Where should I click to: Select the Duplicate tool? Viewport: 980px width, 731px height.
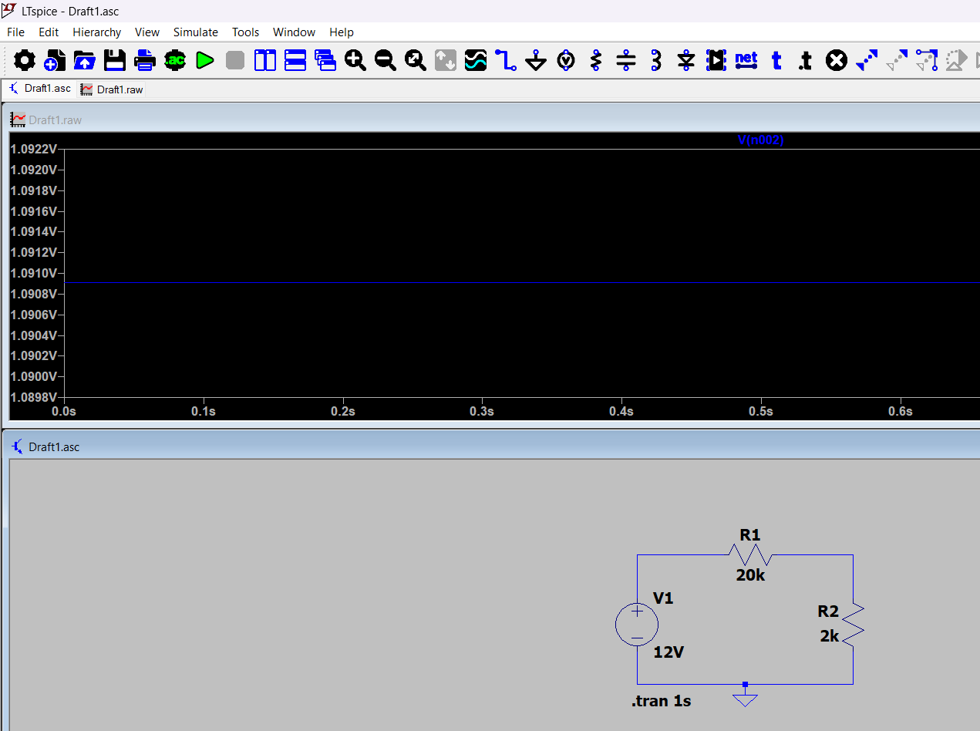click(867, 60)
